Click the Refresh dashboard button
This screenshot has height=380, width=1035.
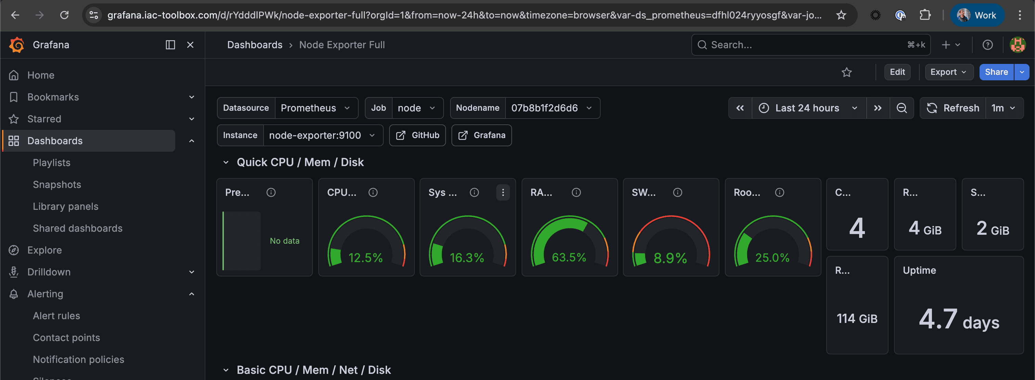tap(953, 108)
